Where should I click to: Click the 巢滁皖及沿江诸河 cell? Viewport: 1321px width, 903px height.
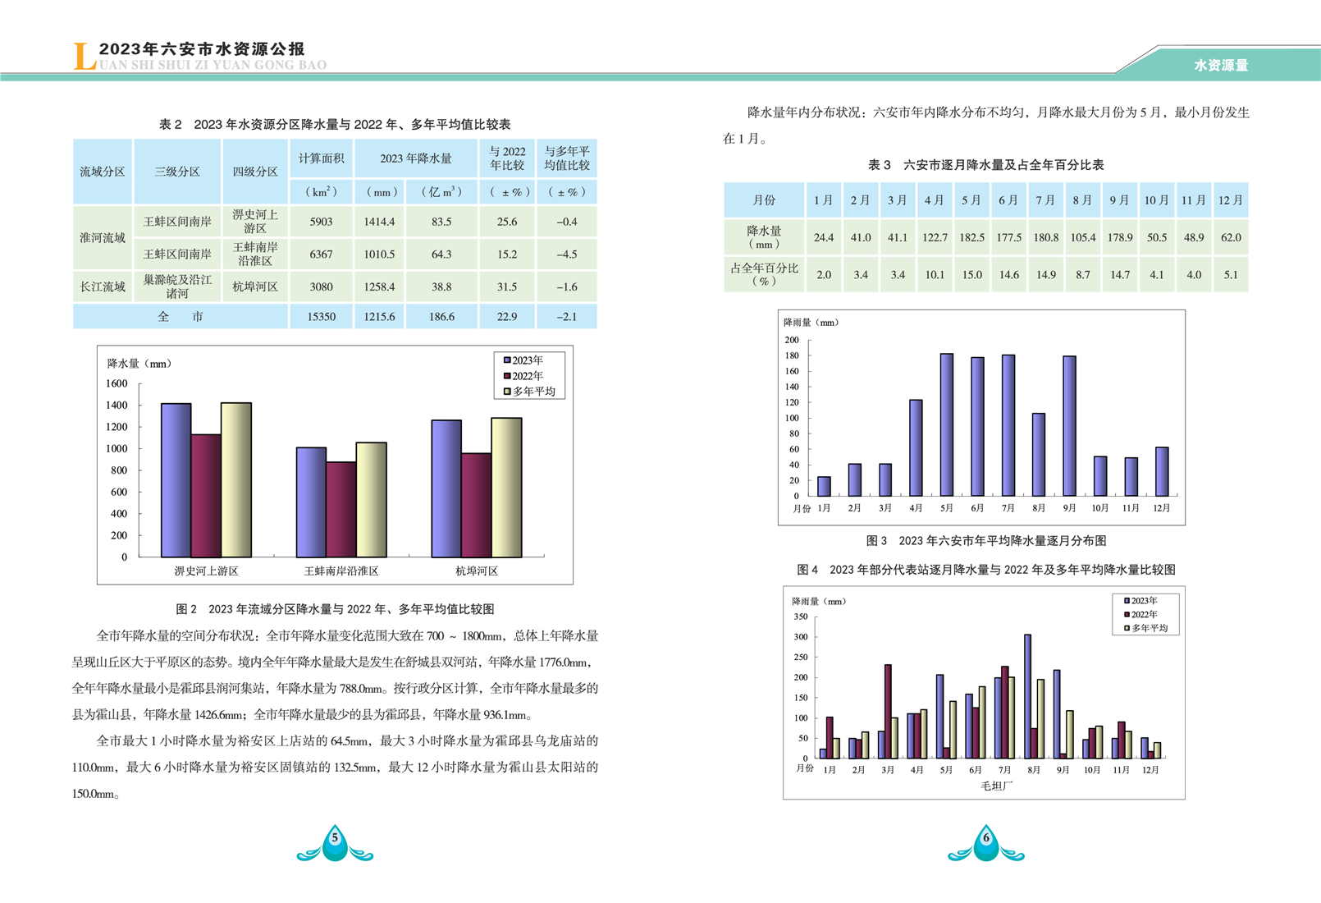click(177, 286)
